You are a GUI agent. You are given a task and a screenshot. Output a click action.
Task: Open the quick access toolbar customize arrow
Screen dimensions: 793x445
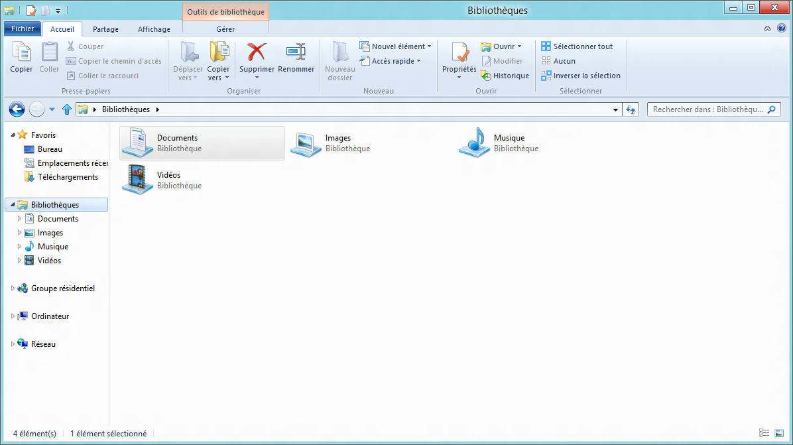tap(58, 11)
